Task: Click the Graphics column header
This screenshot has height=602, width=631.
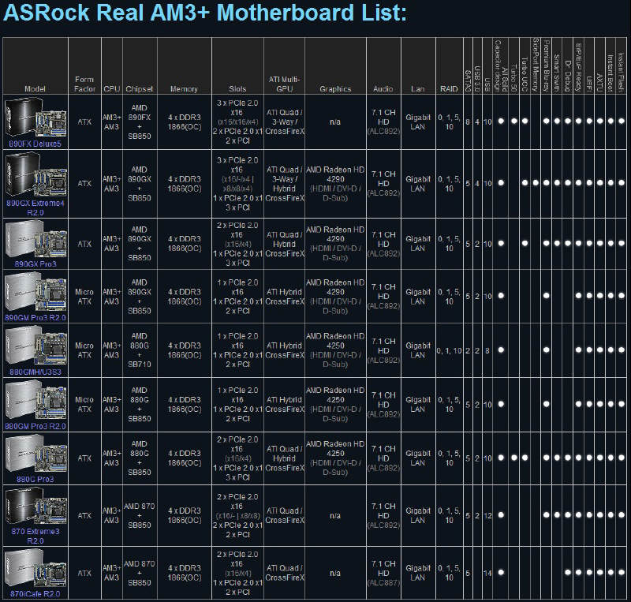Action: [335, 88]
